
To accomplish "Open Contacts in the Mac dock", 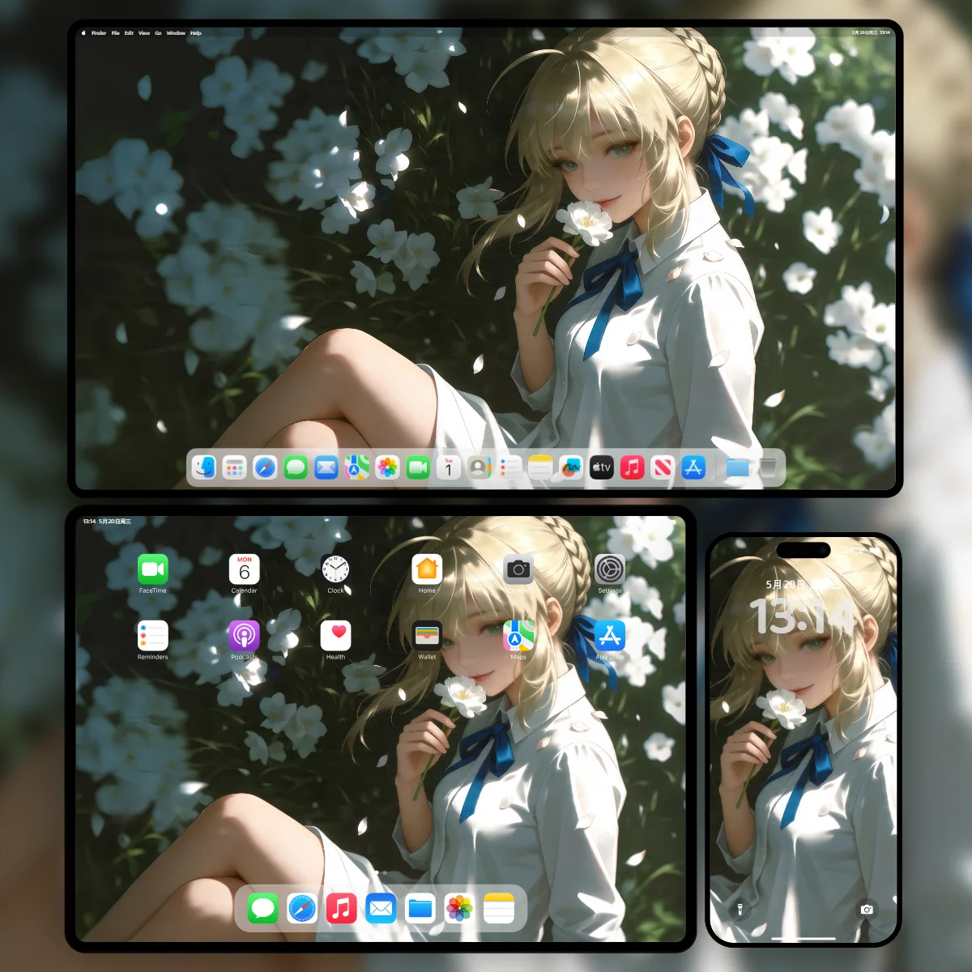I will [480, 467].
